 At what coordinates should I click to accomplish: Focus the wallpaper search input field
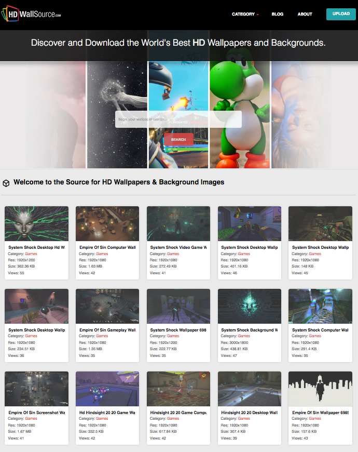178,119
